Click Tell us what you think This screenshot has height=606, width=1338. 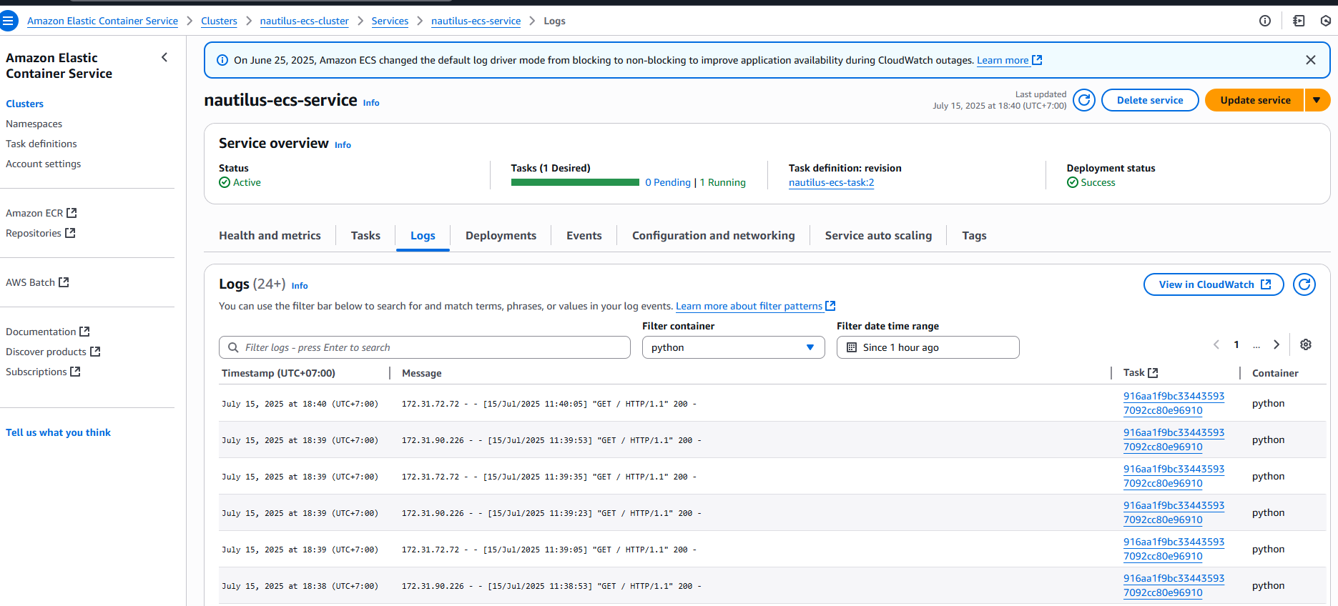(x=58, y=432)
